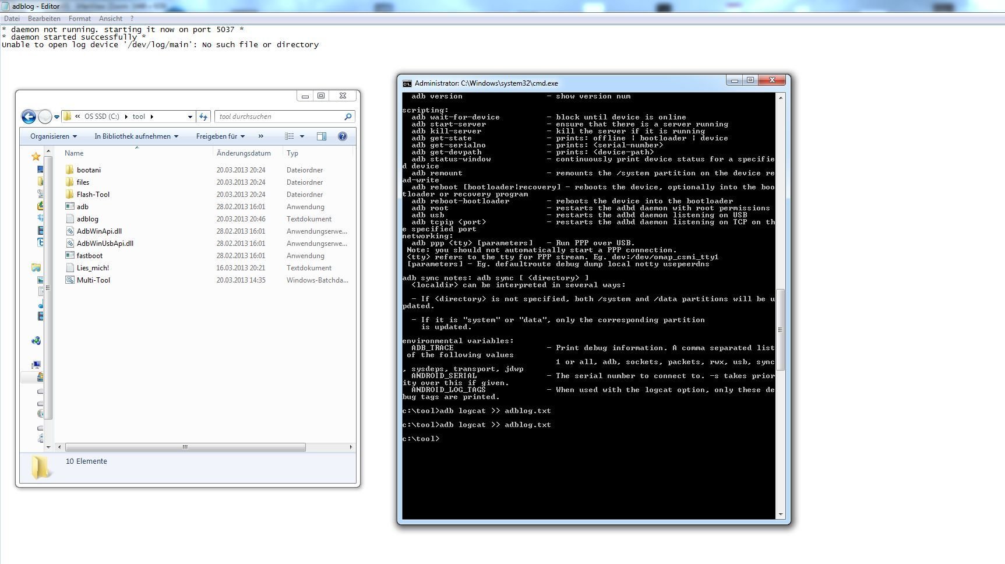The width and height of the screenshot is (1005, 564).
Task: Click the tool breadcrumb segment
Action: tap(139, 117)
